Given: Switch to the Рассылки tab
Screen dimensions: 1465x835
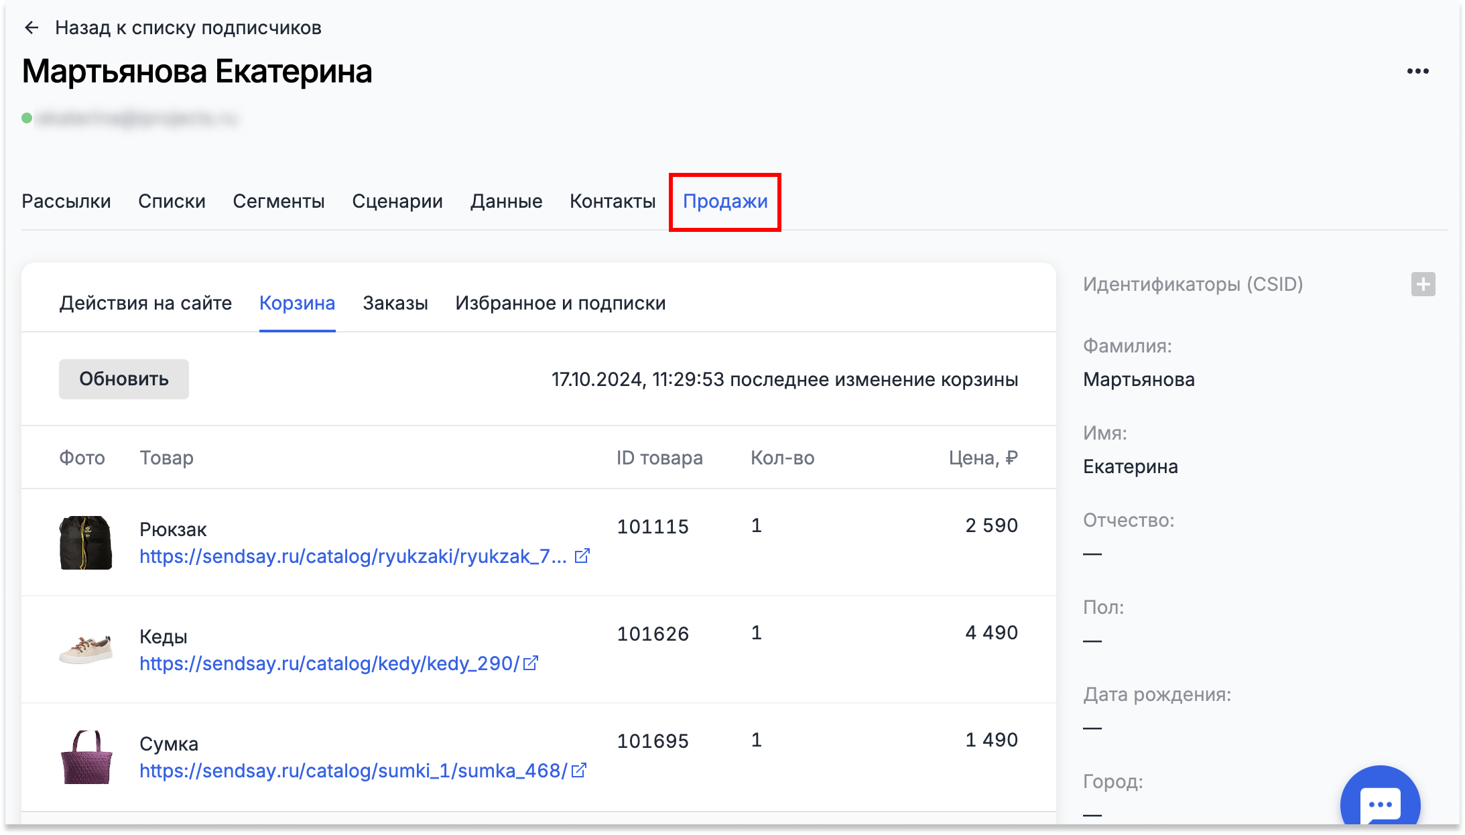Looking at the screenshot, I should (x=66, y=201).
